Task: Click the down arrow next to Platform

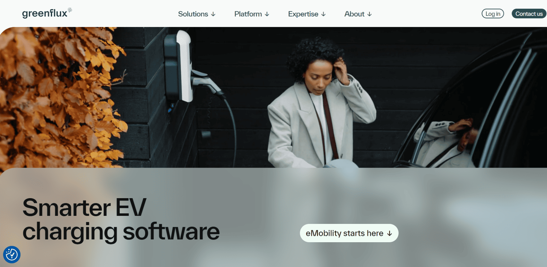Action: [x=267, y=14]
